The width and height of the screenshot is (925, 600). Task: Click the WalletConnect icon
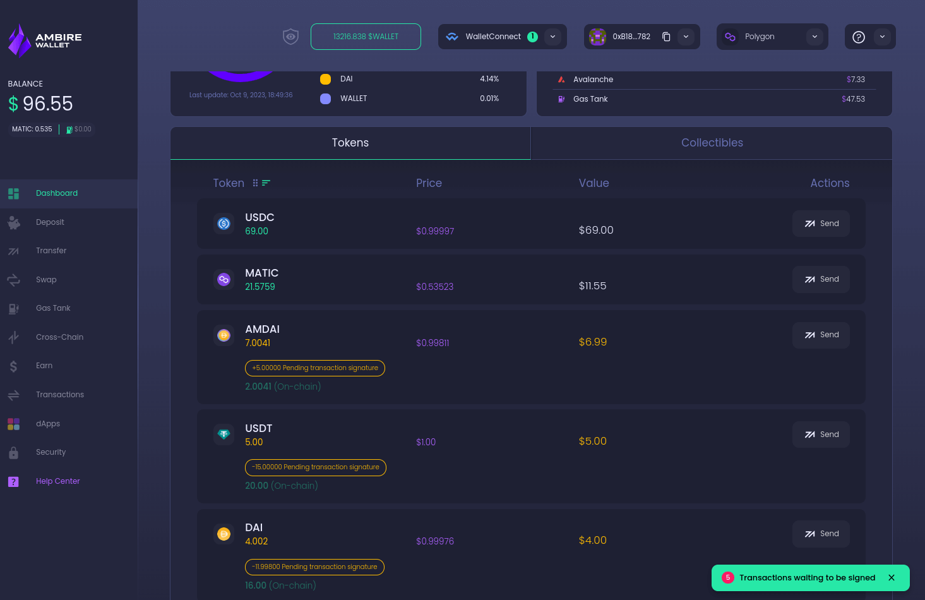coord(452,37)
